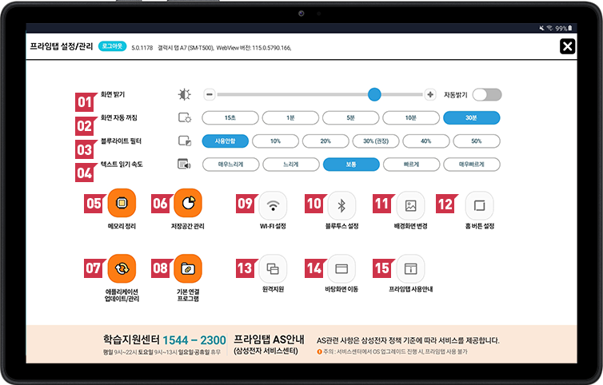Select 30% (권장) blue light filter
603x385 pixels.
[376, 141]
